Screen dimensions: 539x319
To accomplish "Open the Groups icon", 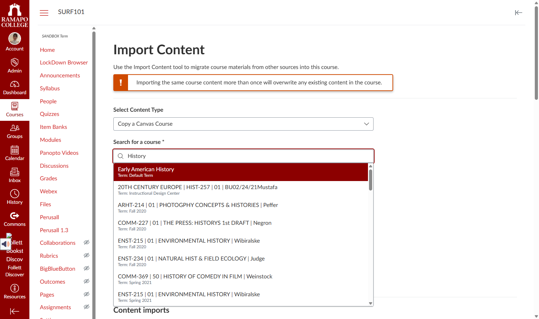I will click(x=15, y=128).
